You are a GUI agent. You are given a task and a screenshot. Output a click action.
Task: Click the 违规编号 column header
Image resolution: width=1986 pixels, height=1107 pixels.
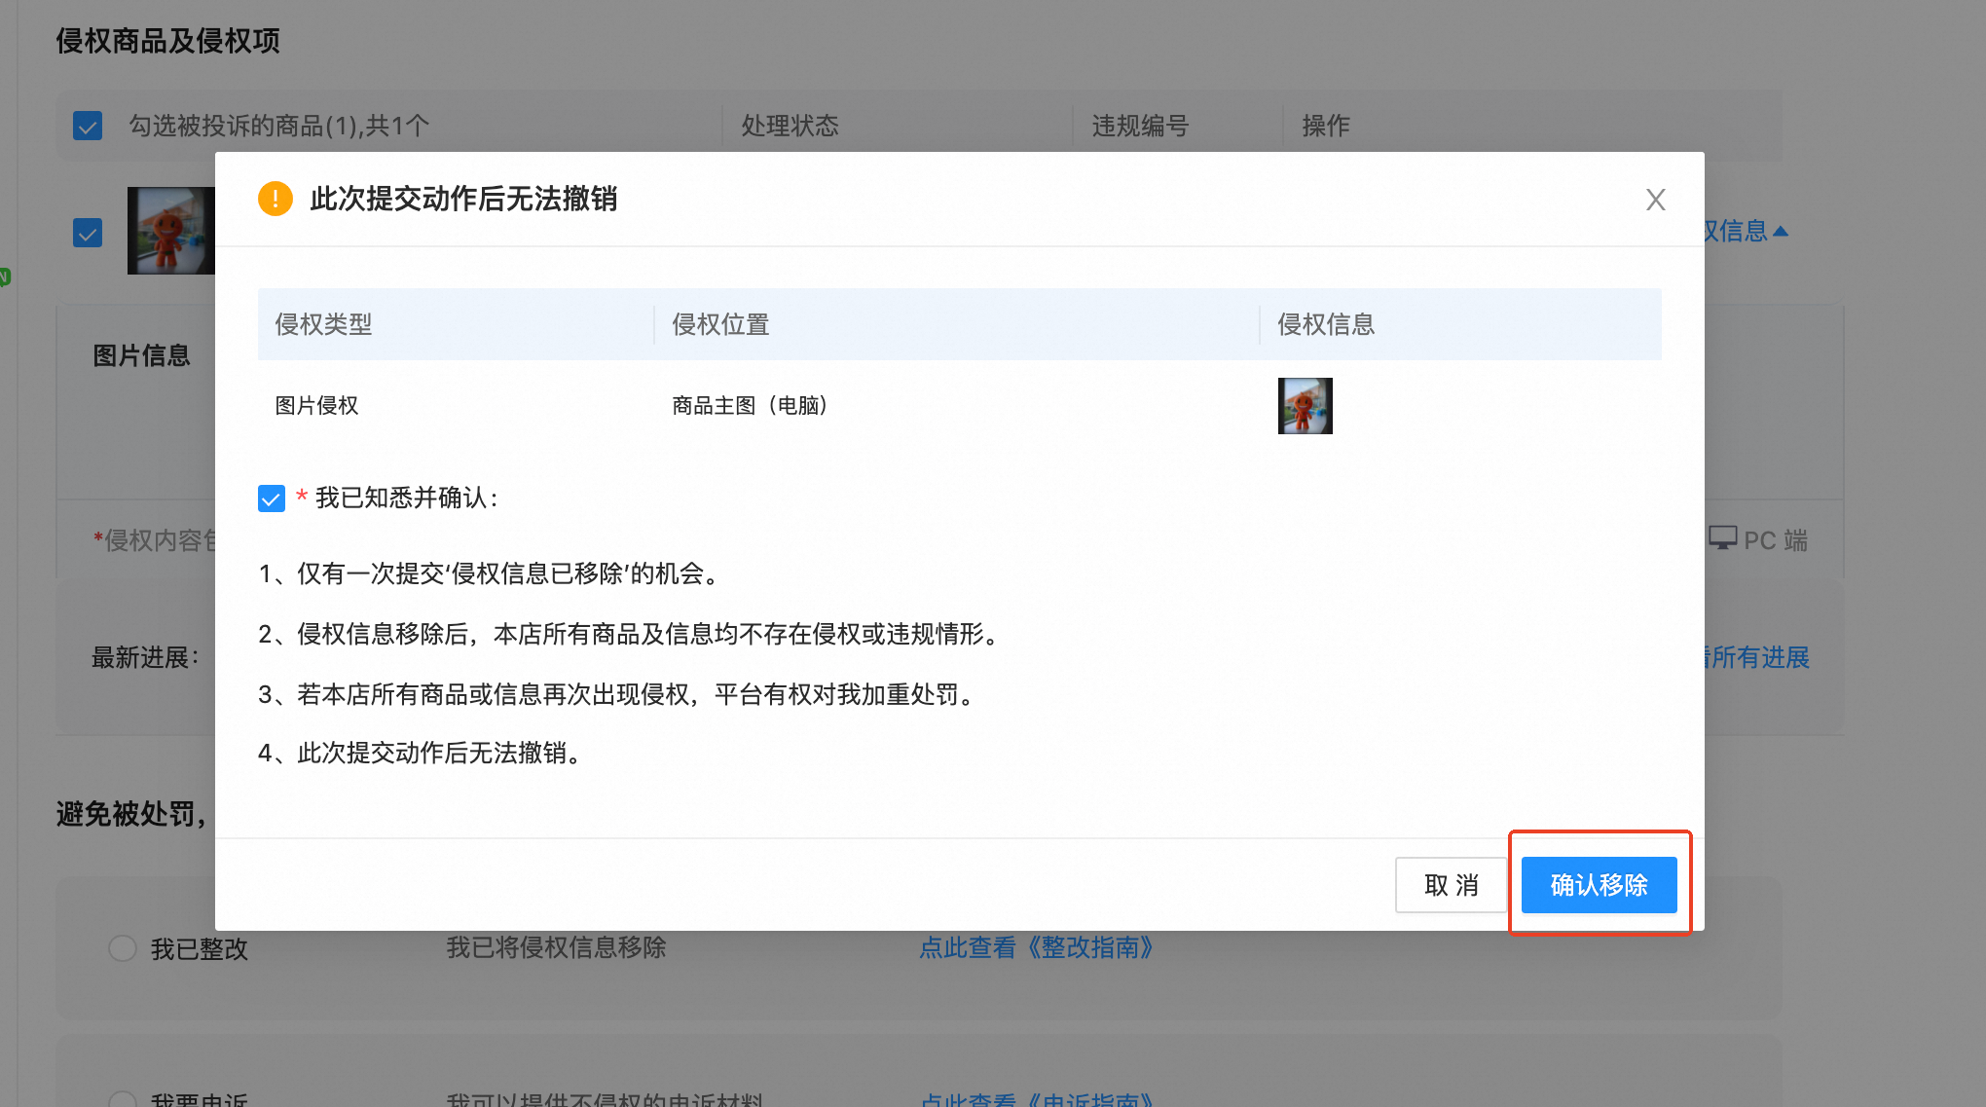pyautogui.click(x=1140, y=126)
